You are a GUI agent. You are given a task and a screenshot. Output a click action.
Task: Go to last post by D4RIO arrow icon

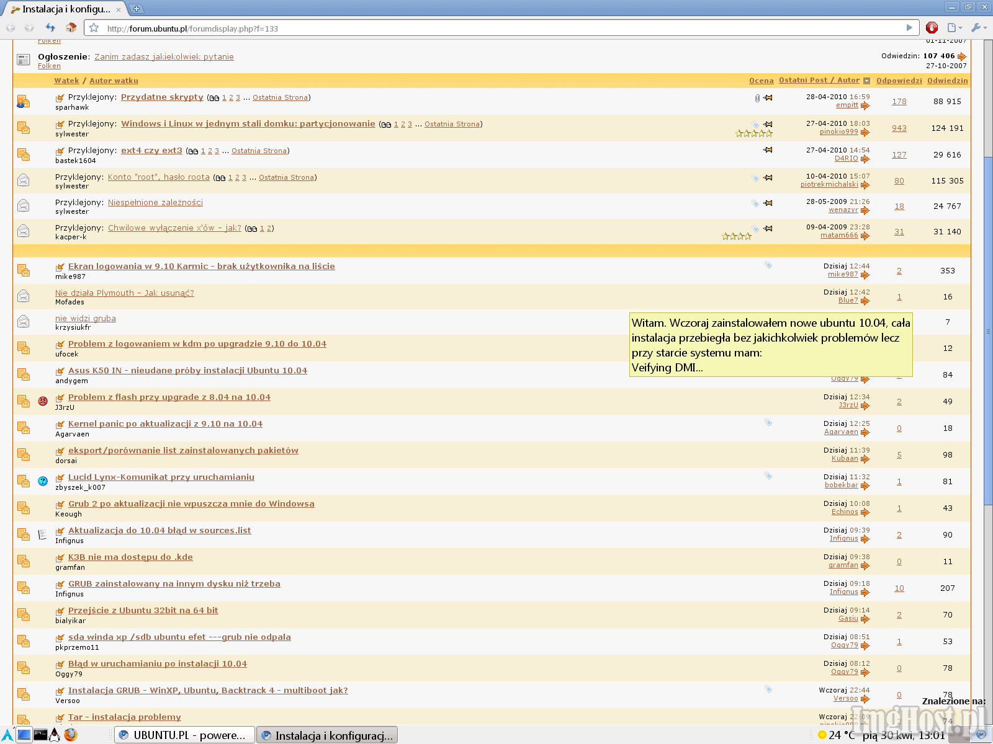(865, 159)
